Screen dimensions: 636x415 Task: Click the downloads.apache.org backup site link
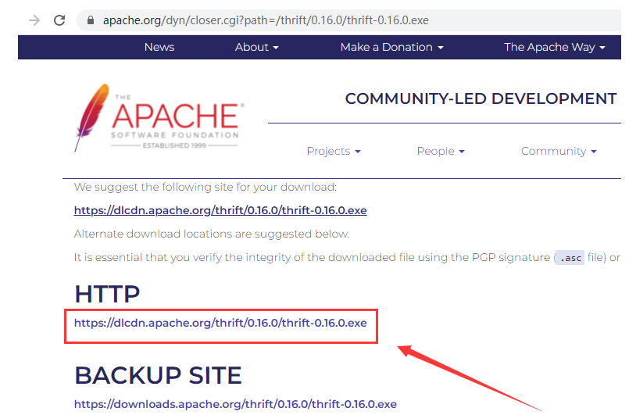235,404
